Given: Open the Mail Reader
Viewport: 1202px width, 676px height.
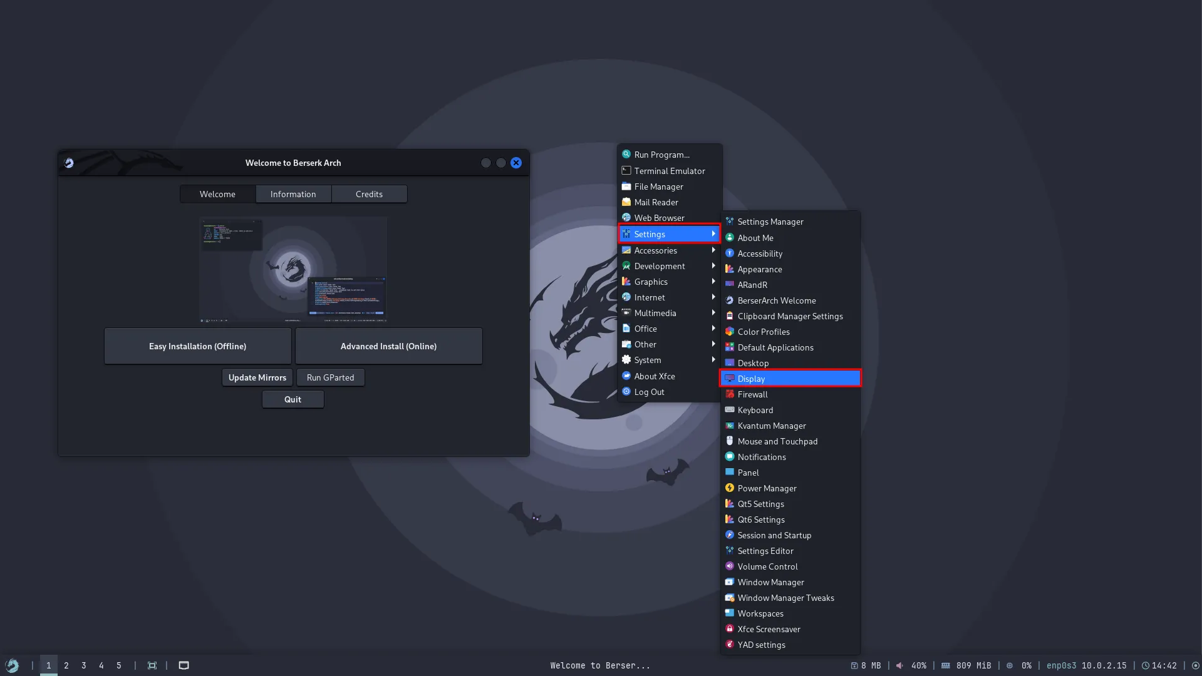Looking at the screenshot, I should [656, 202].
